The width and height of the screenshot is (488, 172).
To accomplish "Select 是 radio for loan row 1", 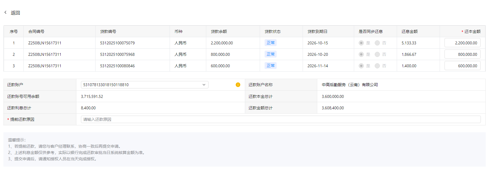I will click(x=361, y=43).
